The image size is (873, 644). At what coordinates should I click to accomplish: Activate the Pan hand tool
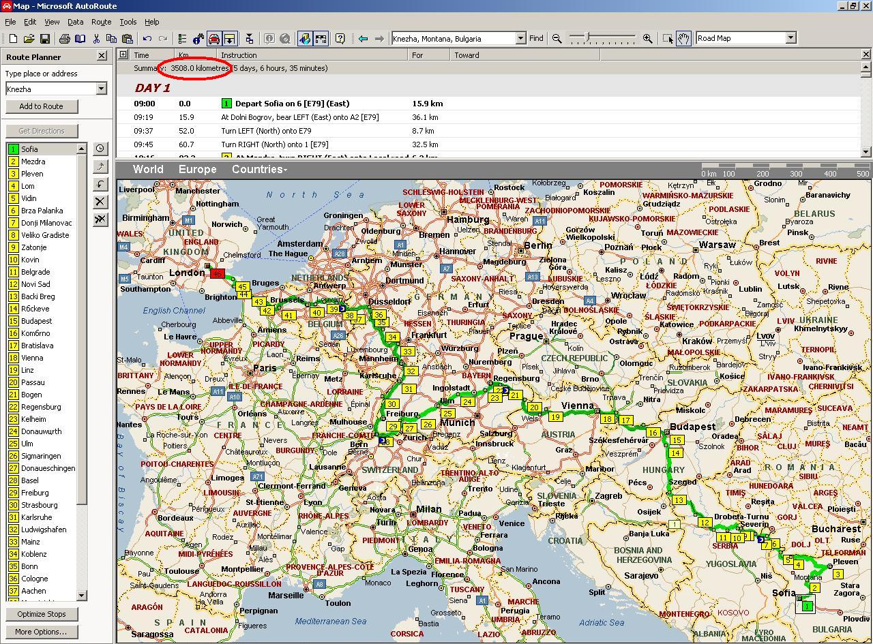pos(683,39)
